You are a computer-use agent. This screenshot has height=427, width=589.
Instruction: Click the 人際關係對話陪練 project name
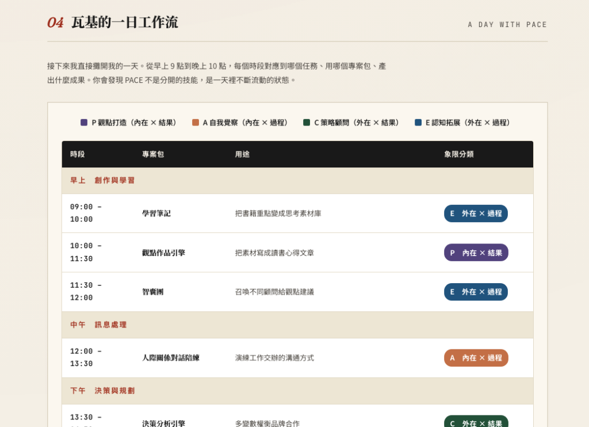pyautogui.click(x=170, y=358)
